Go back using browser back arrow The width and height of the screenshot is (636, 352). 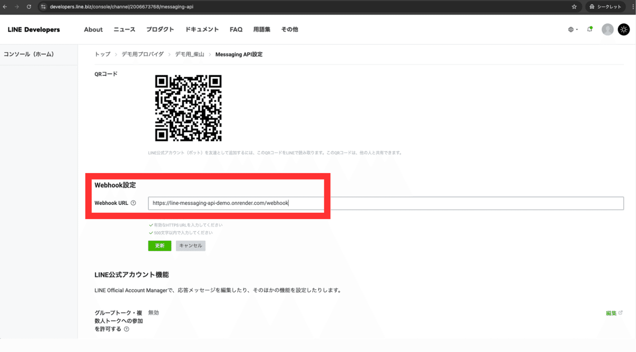[5, 7]
